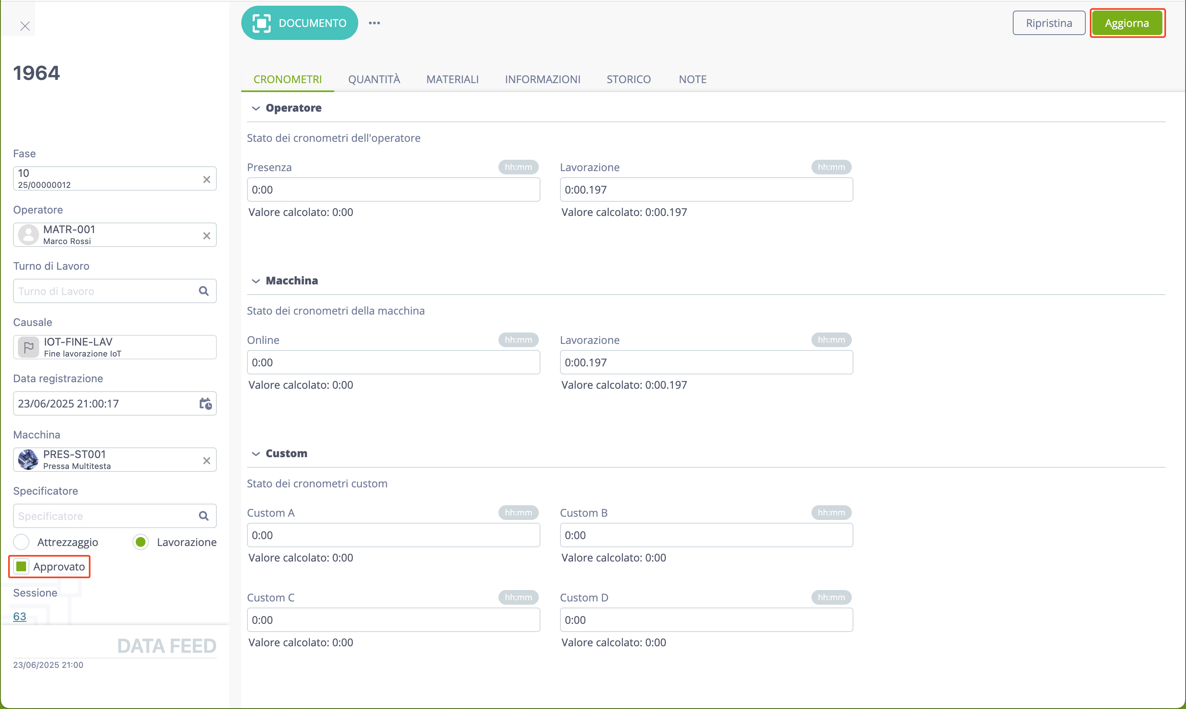
Task: Open the NOTE tab
Action: coord(693,79)
